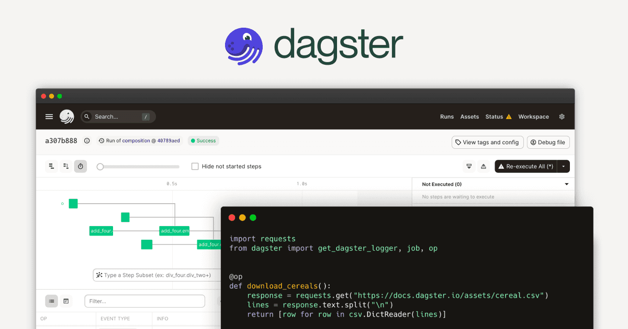Open the Re-execute options dropdown arrow
The width and height of the screenshot is (628, 329).
[x=563, y=167]
